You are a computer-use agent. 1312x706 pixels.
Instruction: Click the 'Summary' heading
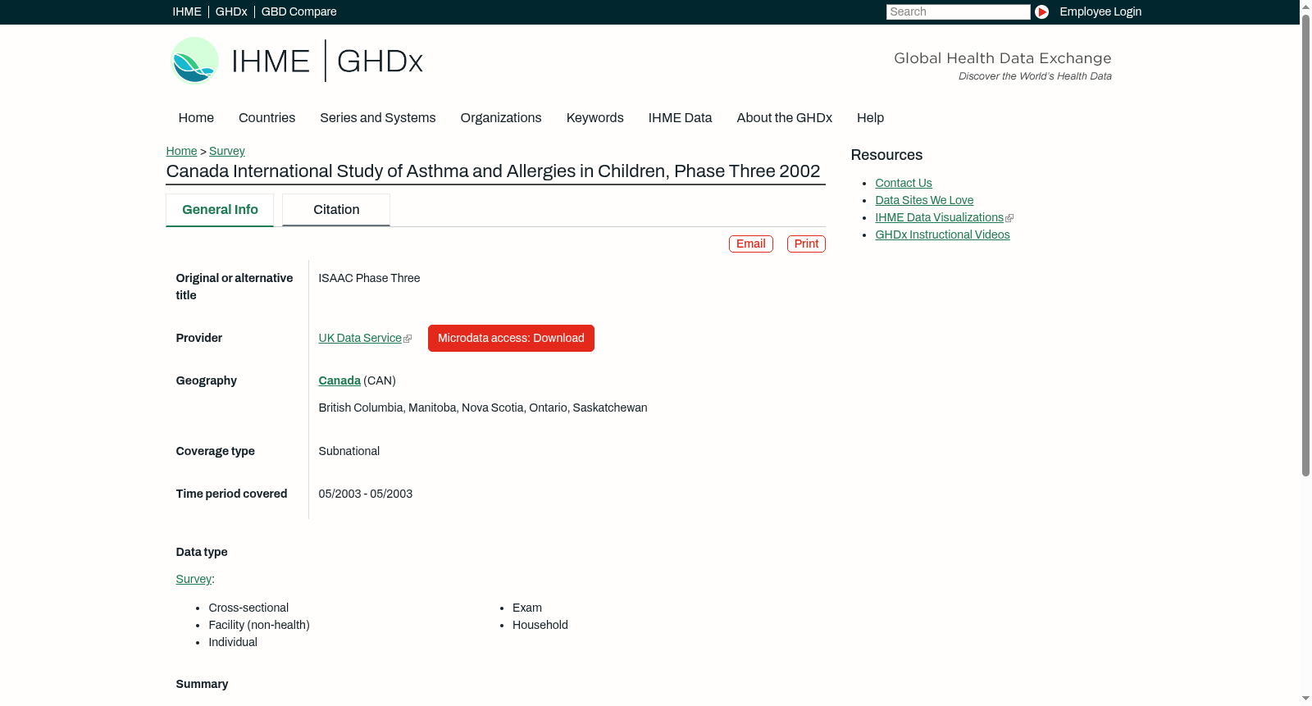coord(202,684)
